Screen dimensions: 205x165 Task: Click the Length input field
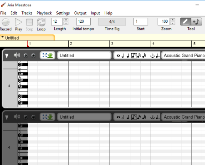click(x=57, y=21)
